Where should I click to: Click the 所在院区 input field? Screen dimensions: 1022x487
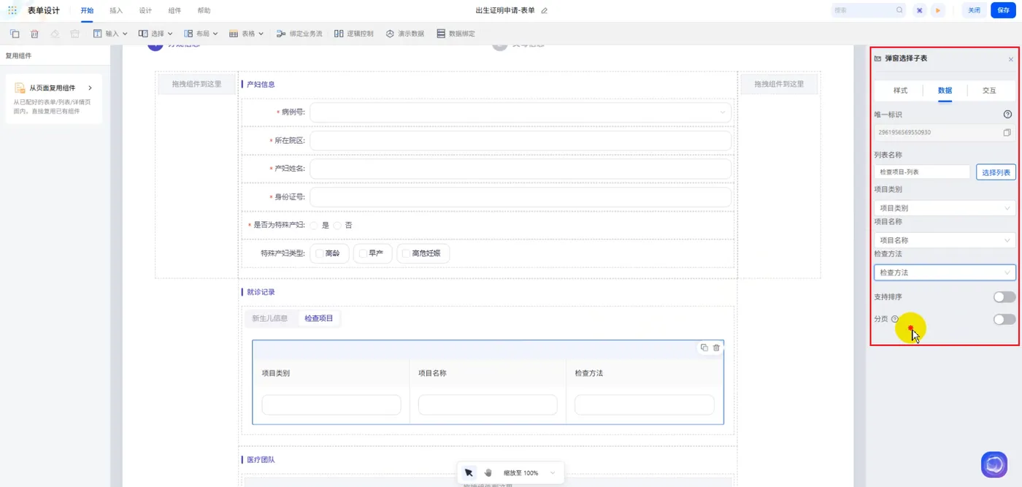pyautogui.click(x=520, y=141)
